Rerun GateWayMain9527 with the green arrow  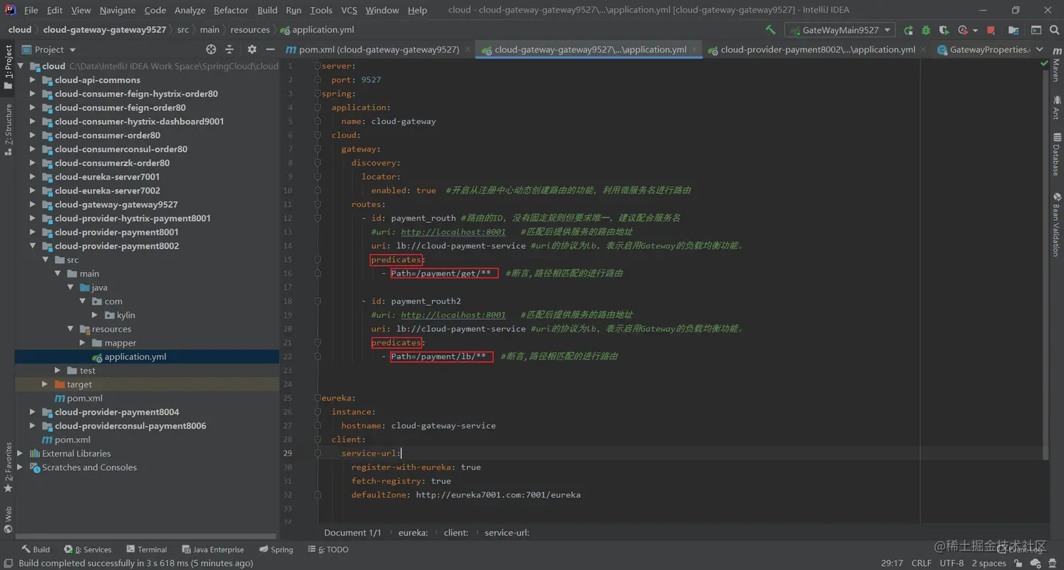pos(908,30)
